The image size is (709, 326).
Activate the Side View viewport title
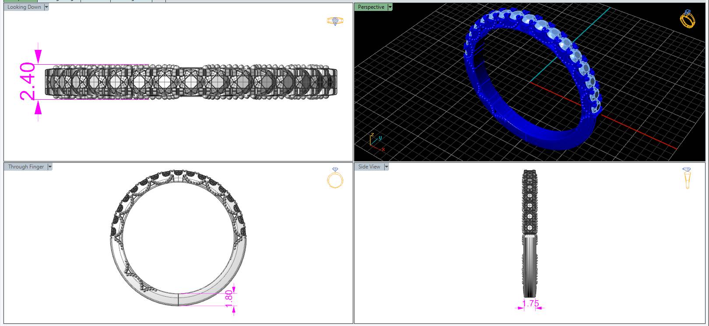369,167
